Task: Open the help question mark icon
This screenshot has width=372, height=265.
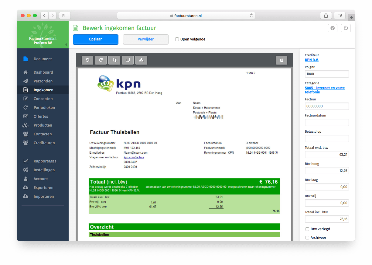Action: pos(333,28)
